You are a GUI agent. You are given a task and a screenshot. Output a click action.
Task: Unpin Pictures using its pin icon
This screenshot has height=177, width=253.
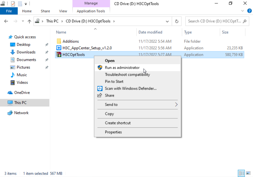coord(47,67)
